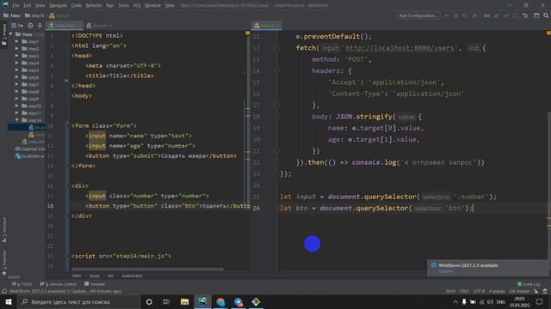Click the Git commit checkmark icon
Viewport: 551px width, 309px height.
tap(506, 15)
